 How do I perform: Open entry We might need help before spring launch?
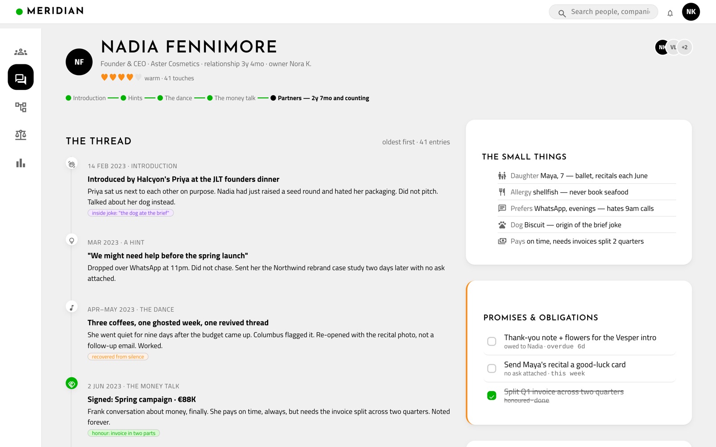[168, 256]
